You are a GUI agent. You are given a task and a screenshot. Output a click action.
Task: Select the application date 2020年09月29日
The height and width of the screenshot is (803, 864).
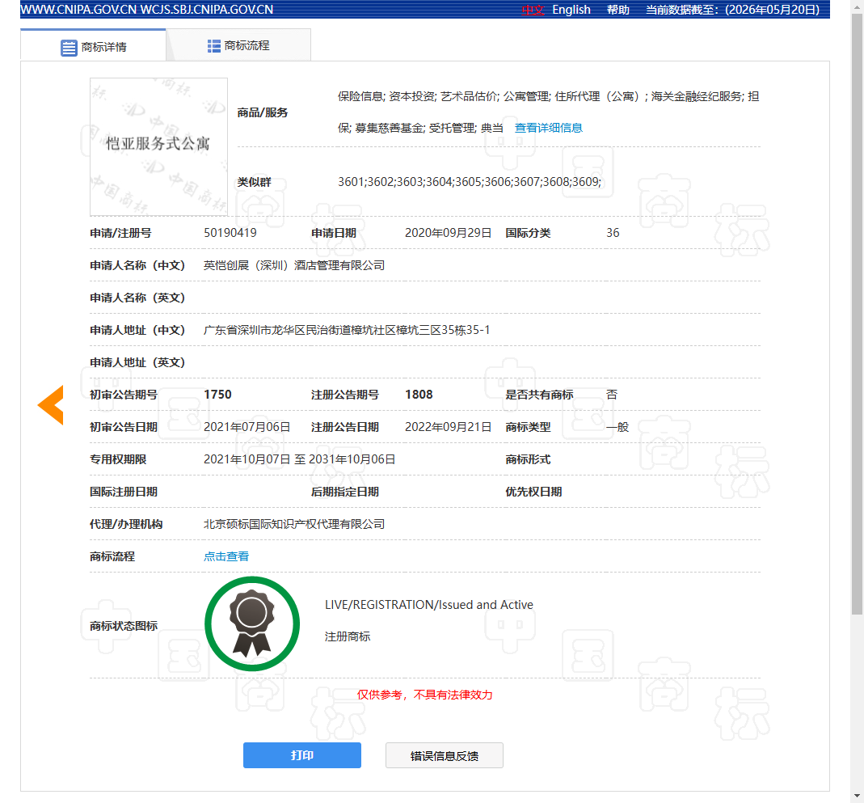pyautogui.click(x=448, y=233)
